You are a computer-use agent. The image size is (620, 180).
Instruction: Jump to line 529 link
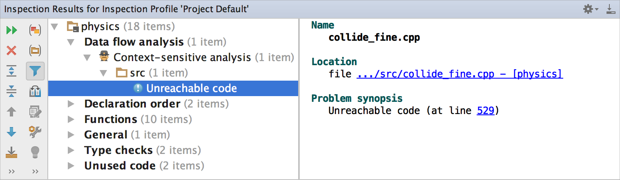(x=486, y=111)
